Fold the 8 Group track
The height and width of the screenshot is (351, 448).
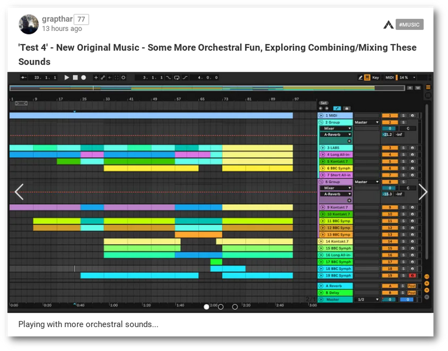(321, 182)
